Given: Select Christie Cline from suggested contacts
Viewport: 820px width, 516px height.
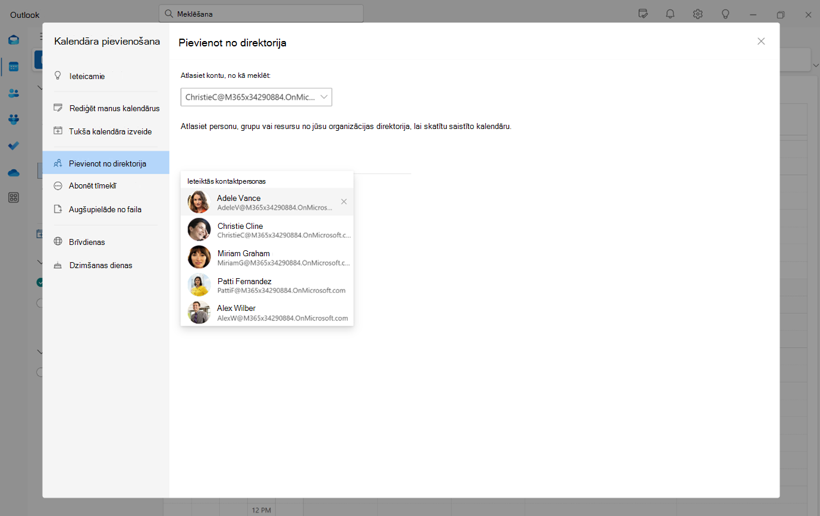Looking at the screenshot, I should coord(267,229).
